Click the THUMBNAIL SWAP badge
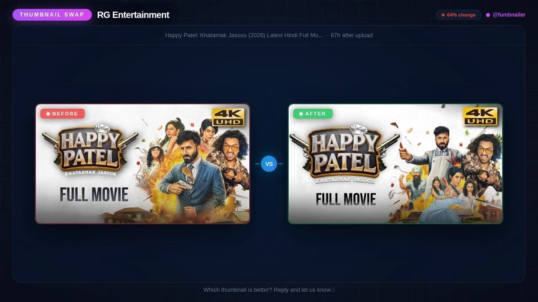Viewport: 538px width, 302px height. [52, 15]
